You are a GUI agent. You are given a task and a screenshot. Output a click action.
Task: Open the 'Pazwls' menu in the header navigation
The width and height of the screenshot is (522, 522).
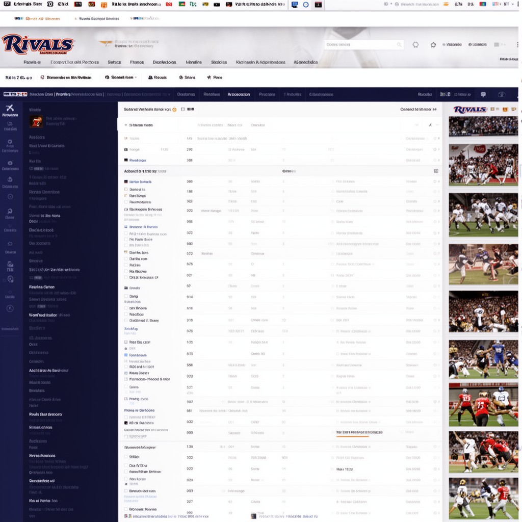coord(32,62)
